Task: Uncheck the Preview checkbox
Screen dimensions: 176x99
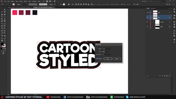Action: pyautogui.click(x=97, y=59)
